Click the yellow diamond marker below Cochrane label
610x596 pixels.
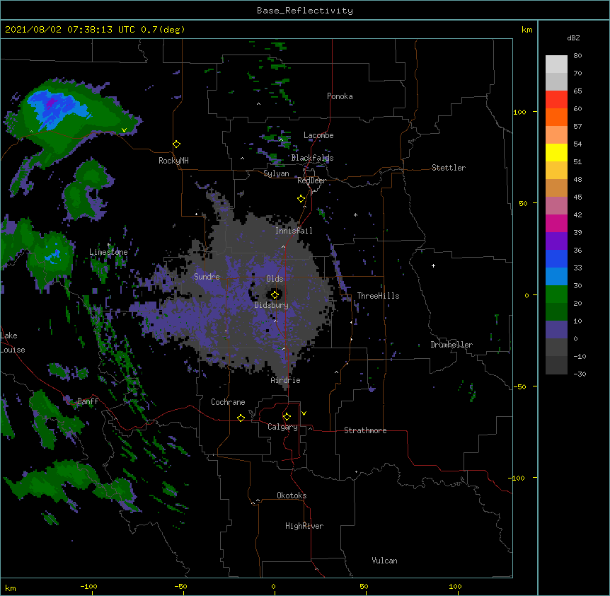[241, 418]
